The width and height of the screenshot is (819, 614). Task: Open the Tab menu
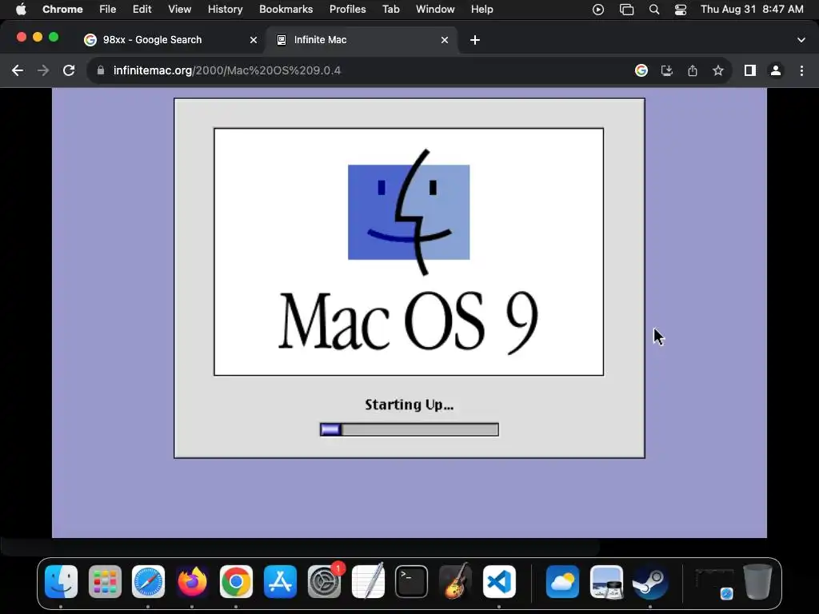tap(390, 10)
